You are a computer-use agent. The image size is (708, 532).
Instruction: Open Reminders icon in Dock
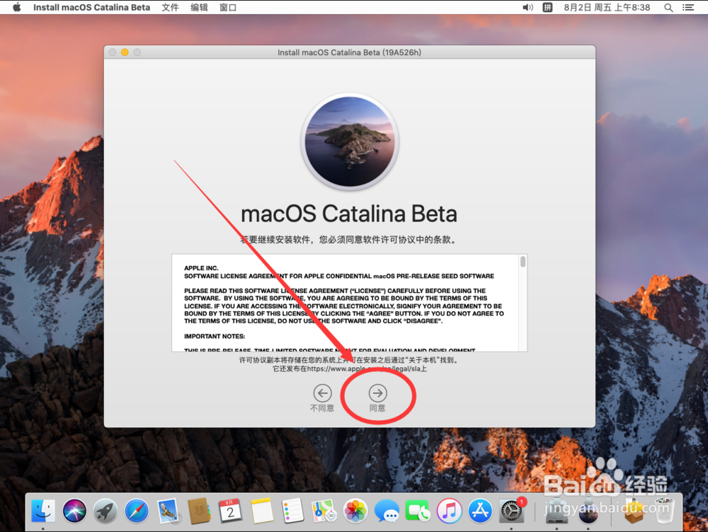coord(292,511)
